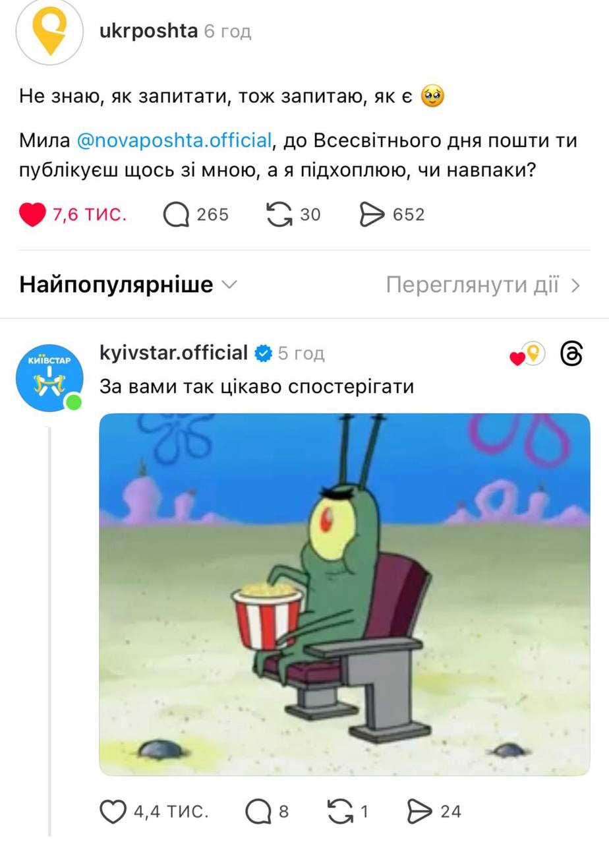Tap the Threads logo icon
This screenshot has width=609, height=844.
click(x=571, y=355)
